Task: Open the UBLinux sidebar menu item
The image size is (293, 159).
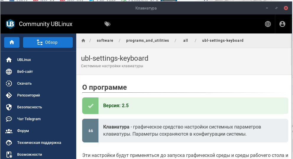Action: click(24, 60)
